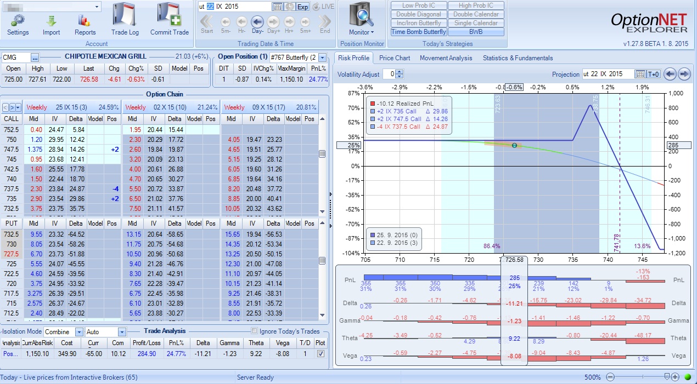Open the Trade Log
This screenshot has height=384, width=697.
(125, 15)
